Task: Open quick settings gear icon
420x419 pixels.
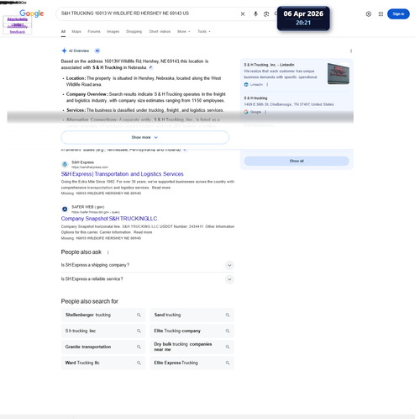Action: 369,13
